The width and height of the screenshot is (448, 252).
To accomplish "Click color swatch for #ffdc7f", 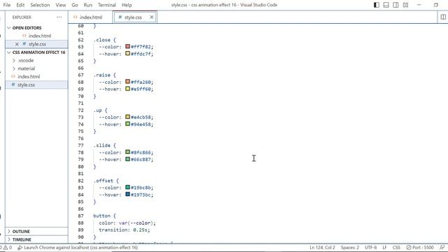I will click(x=127, y=53).
